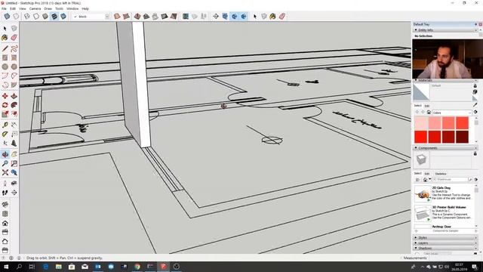Viewport: 483px width, 272px height.
Task: Select the Move tool
Action: pyautogui.click(x=5, y=96)
